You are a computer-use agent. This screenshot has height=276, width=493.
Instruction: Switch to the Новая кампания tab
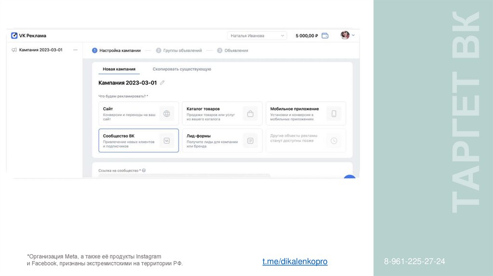[x=119, y=69]
